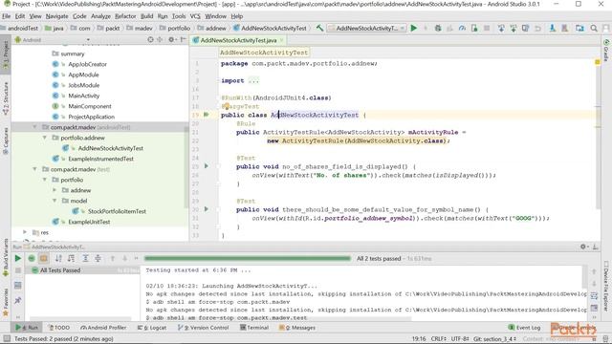Click the Debug bug icon in main toolbar

438,28
